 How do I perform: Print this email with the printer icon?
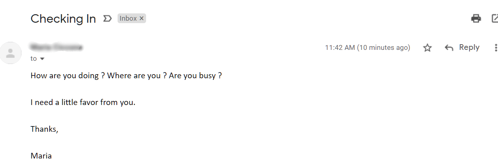[476, 18]
